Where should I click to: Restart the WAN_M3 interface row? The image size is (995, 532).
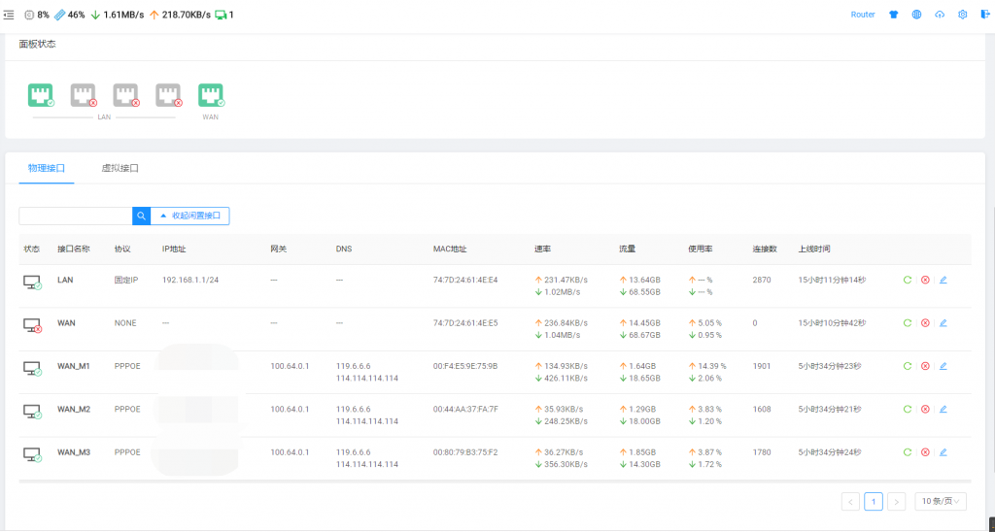(908, 452)
